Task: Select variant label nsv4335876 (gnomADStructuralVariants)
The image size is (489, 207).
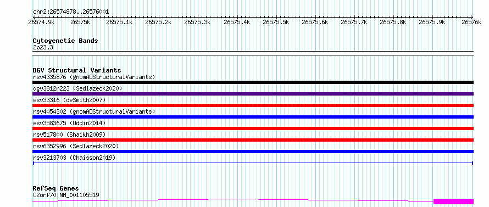Action: coord(94,77)
